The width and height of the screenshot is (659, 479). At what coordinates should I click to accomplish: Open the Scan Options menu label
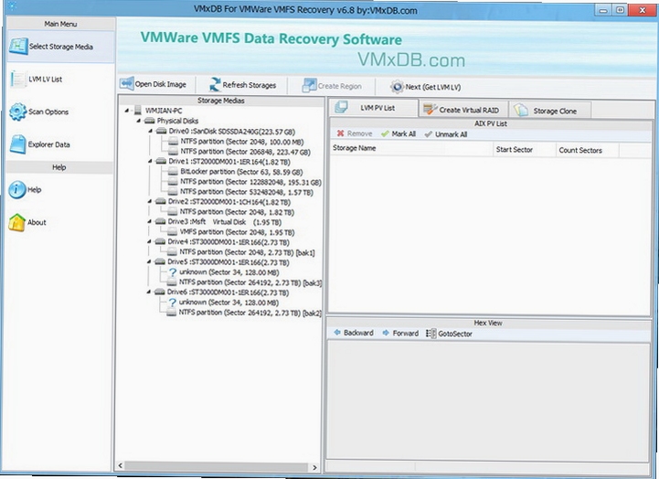pyautogui.click(x=48, y=112)
